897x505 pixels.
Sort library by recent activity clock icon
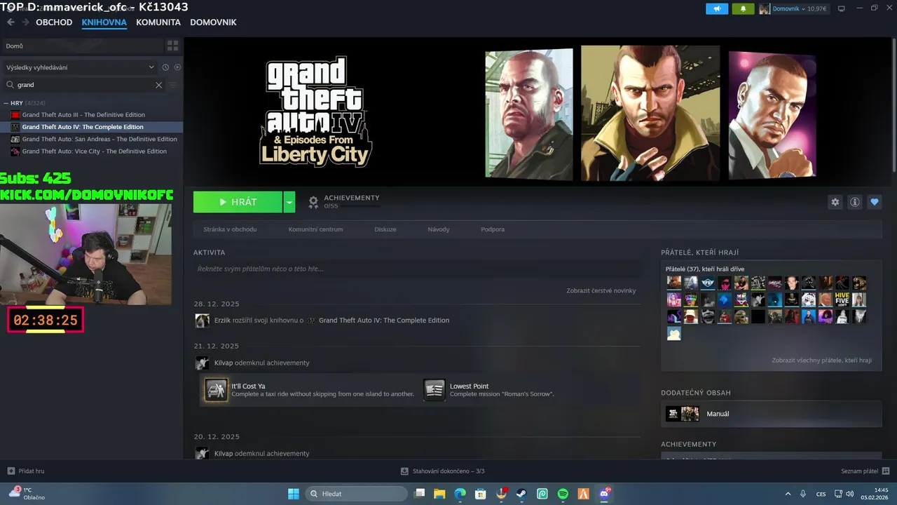point(165,67)
